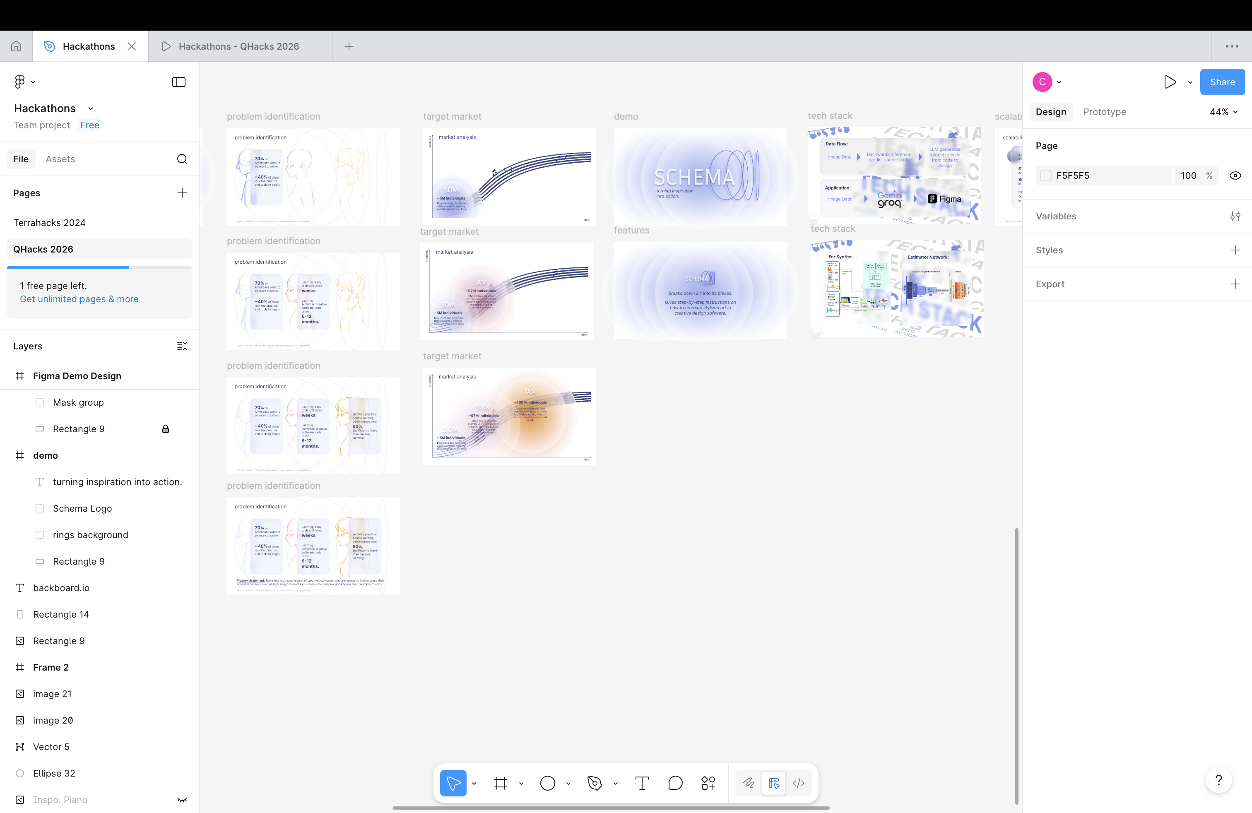Click the search icon in File panel
1252x813 pixels.
pos(182,159)
